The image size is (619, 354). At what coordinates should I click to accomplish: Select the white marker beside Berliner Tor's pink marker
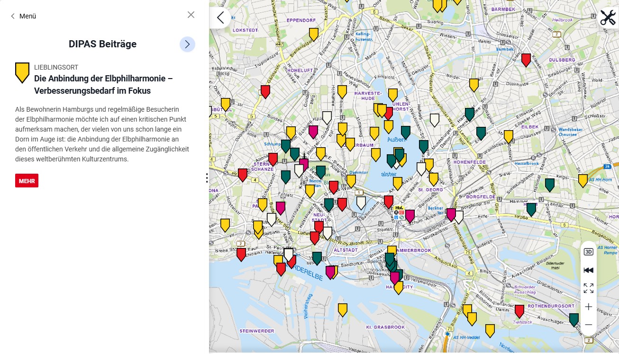point(459,217)
